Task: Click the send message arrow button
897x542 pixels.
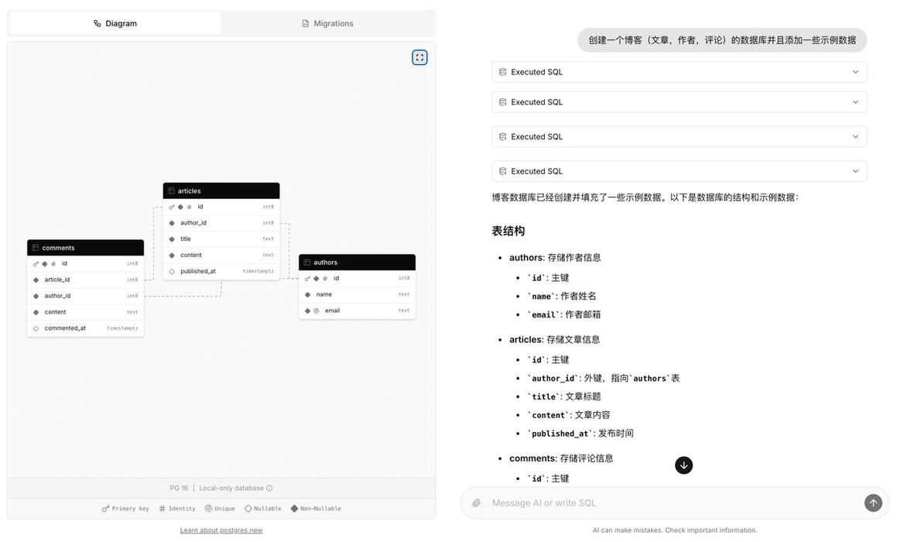Action: [x=873, y=503]
